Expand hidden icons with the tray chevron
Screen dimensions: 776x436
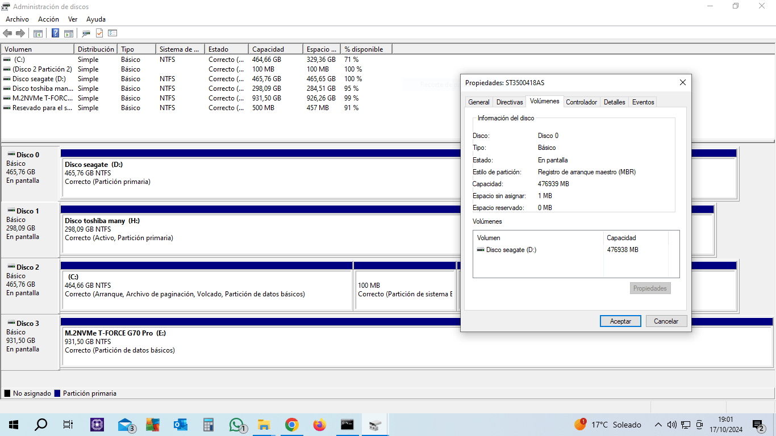658,424
